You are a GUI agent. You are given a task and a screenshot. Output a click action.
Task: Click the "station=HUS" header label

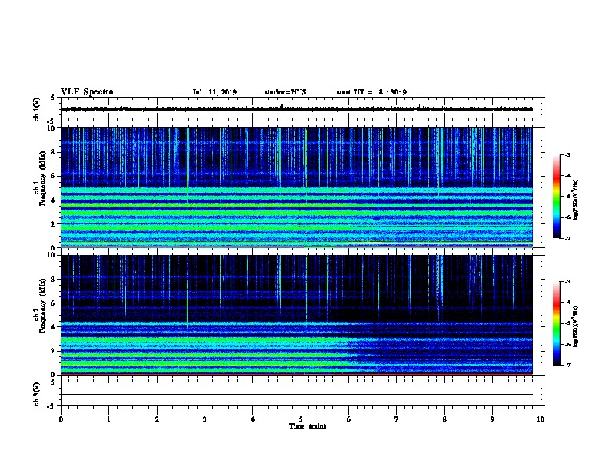[285, 92]
